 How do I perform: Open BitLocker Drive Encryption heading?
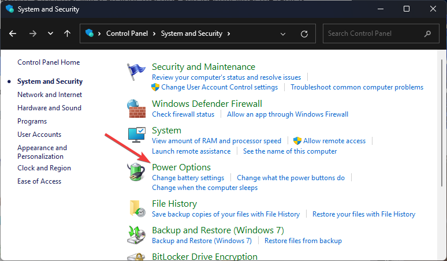204,256
